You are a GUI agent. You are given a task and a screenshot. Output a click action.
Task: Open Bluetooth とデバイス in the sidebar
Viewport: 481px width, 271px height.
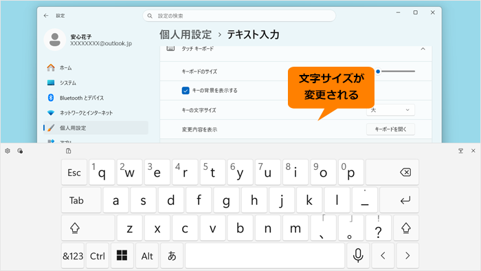coord(96,98)
